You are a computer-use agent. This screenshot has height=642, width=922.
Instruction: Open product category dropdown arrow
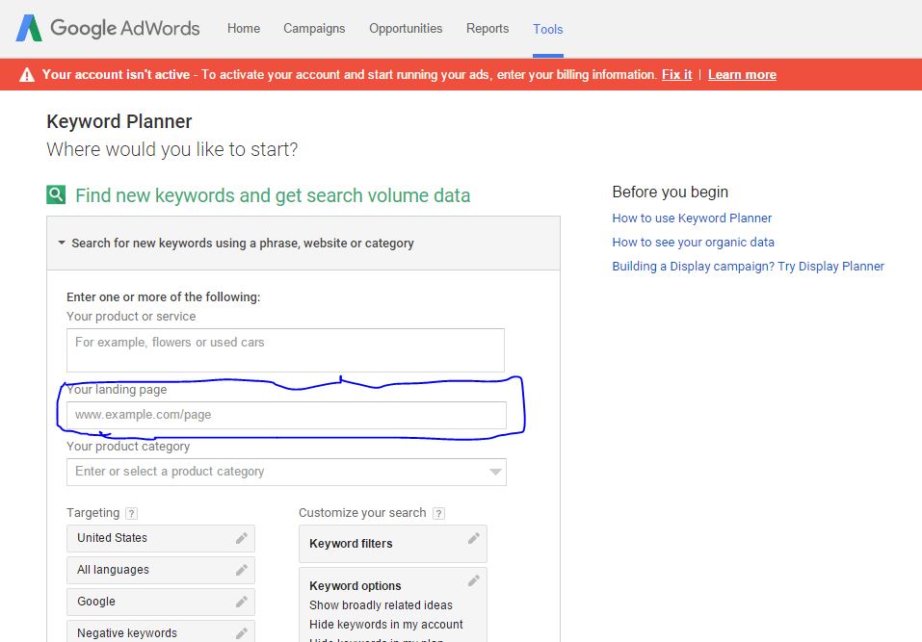pos(495,472)
